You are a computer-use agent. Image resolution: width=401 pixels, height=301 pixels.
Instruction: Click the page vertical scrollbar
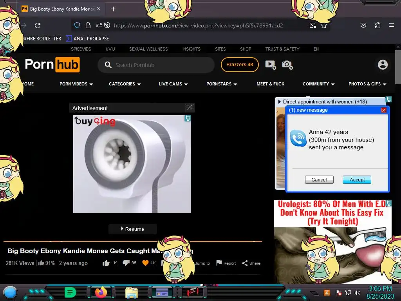pyautogui.click(x=398, y=67)
